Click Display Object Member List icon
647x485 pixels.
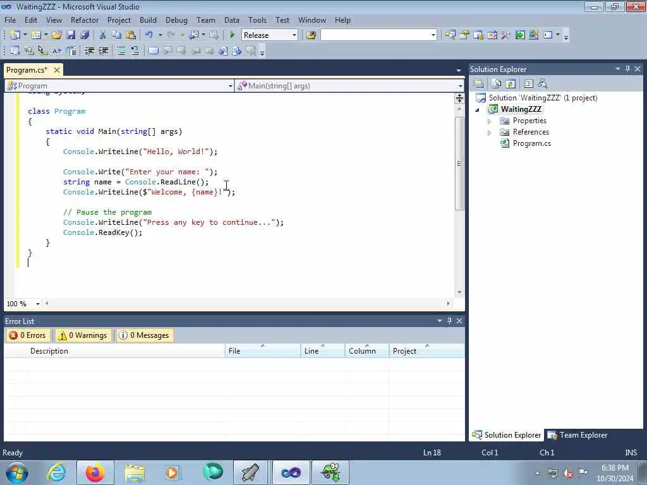click(15, 51)
